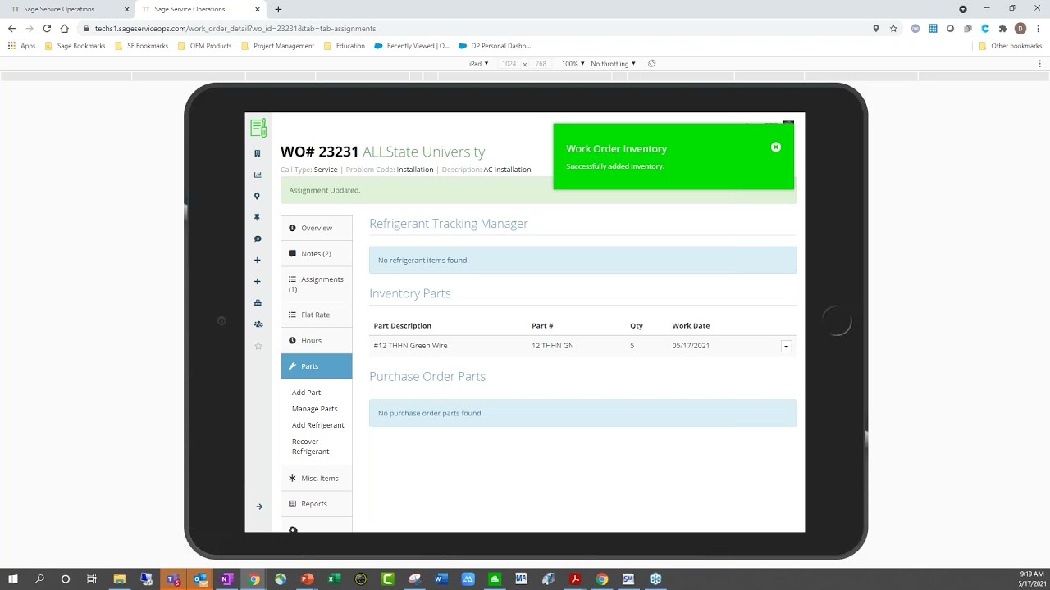Open Excel from the taskbar
Image resolution: width=1050 pixels, height=590 pixels.
(334, 579)
